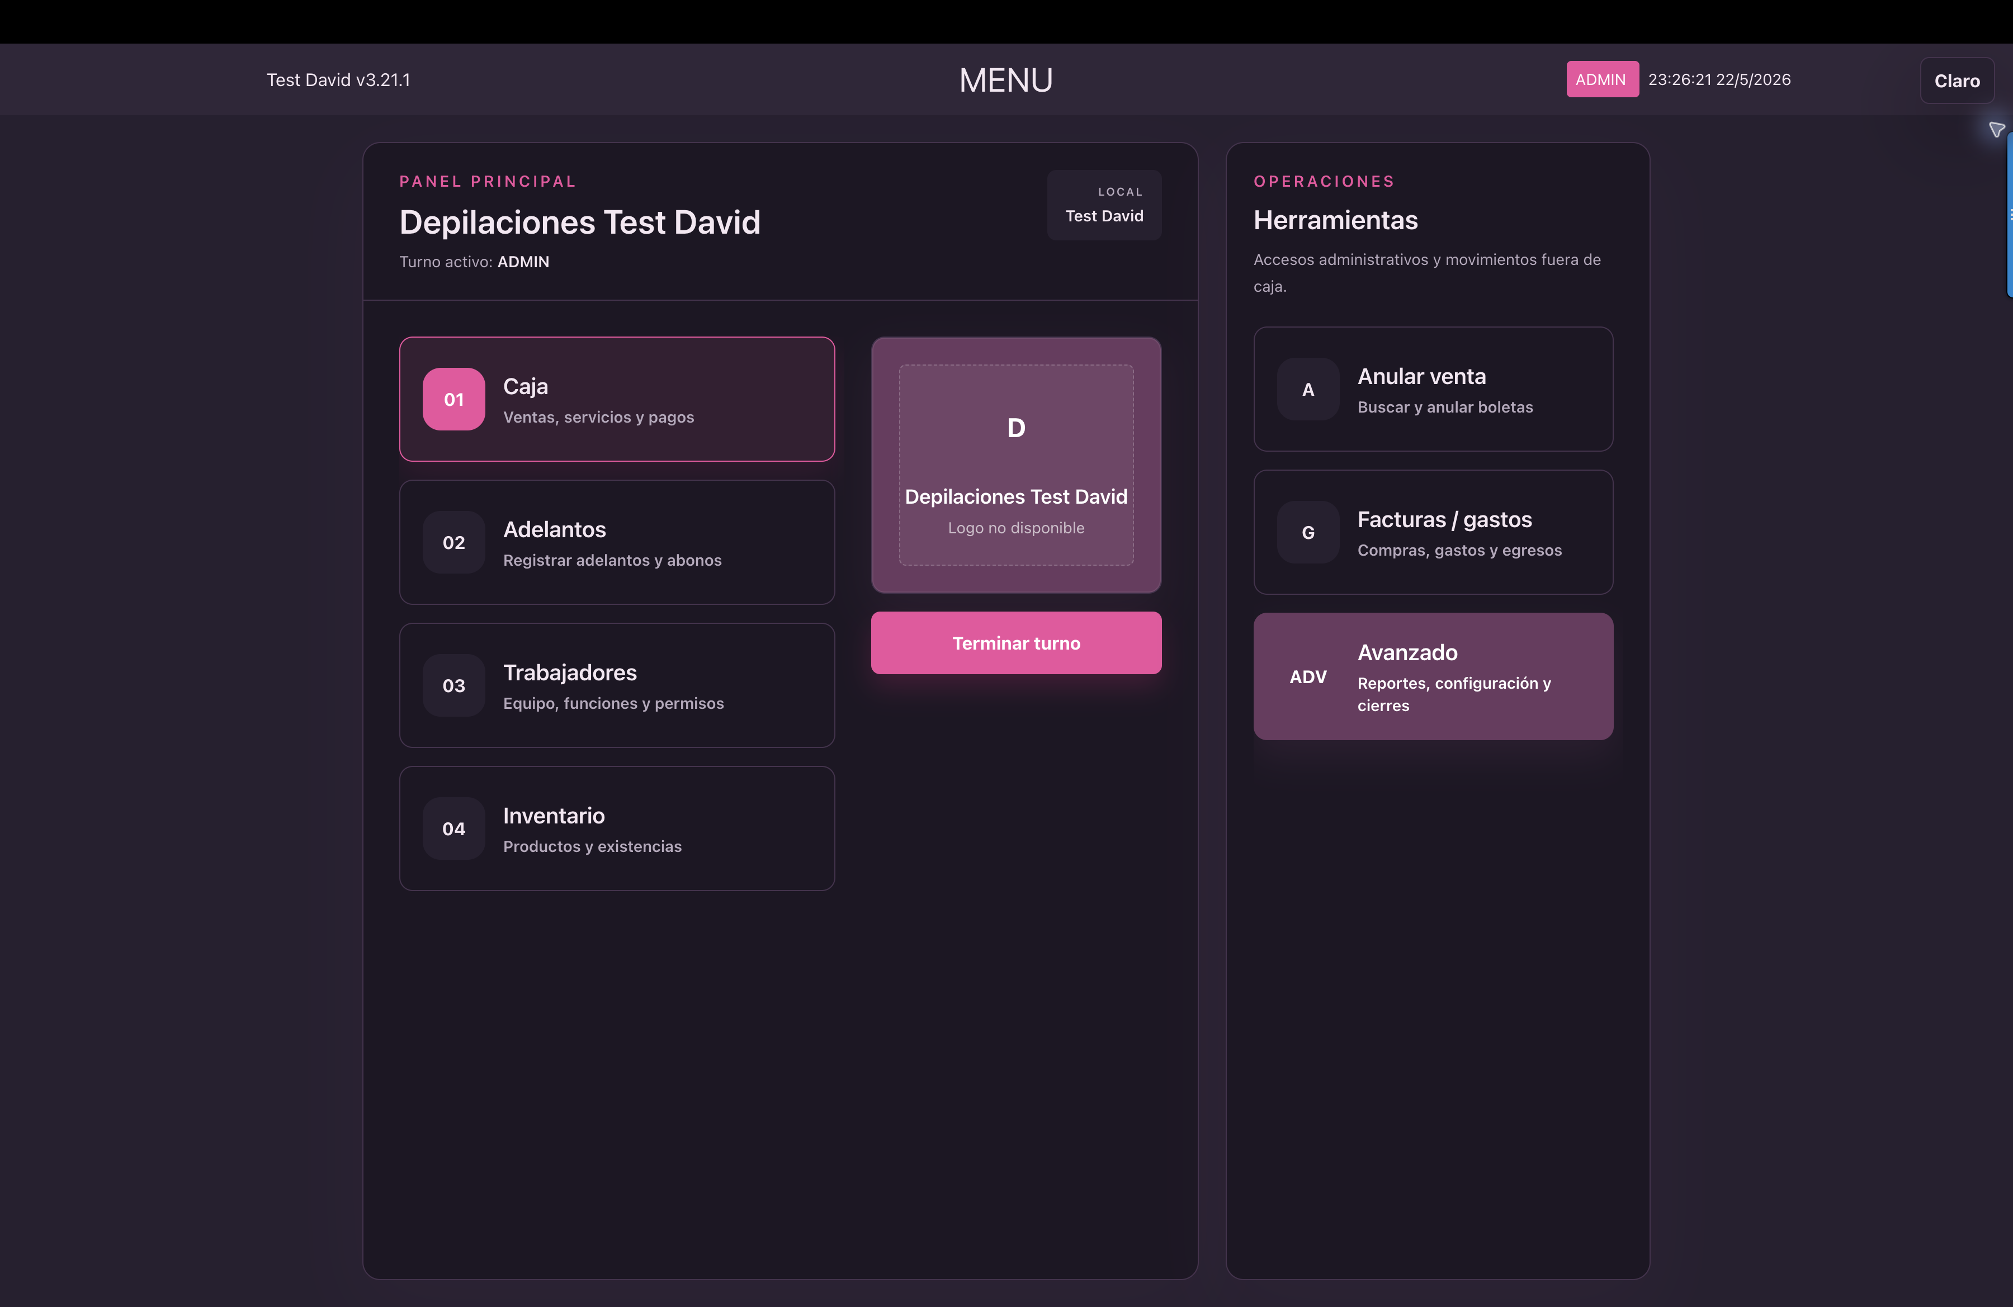Click the D logo placeholder letter
The width and height of the screenshot is (2013, 1307).
click(x=1016, y=428)
